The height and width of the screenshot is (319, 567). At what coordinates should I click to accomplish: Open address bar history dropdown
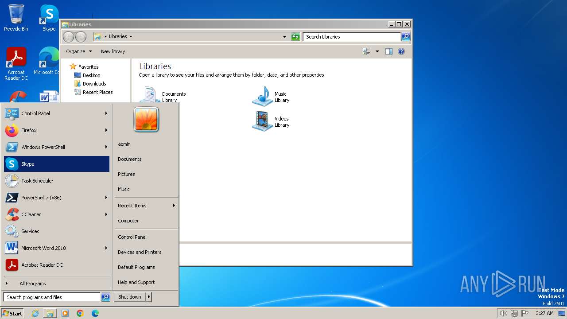tap(284, 37)
